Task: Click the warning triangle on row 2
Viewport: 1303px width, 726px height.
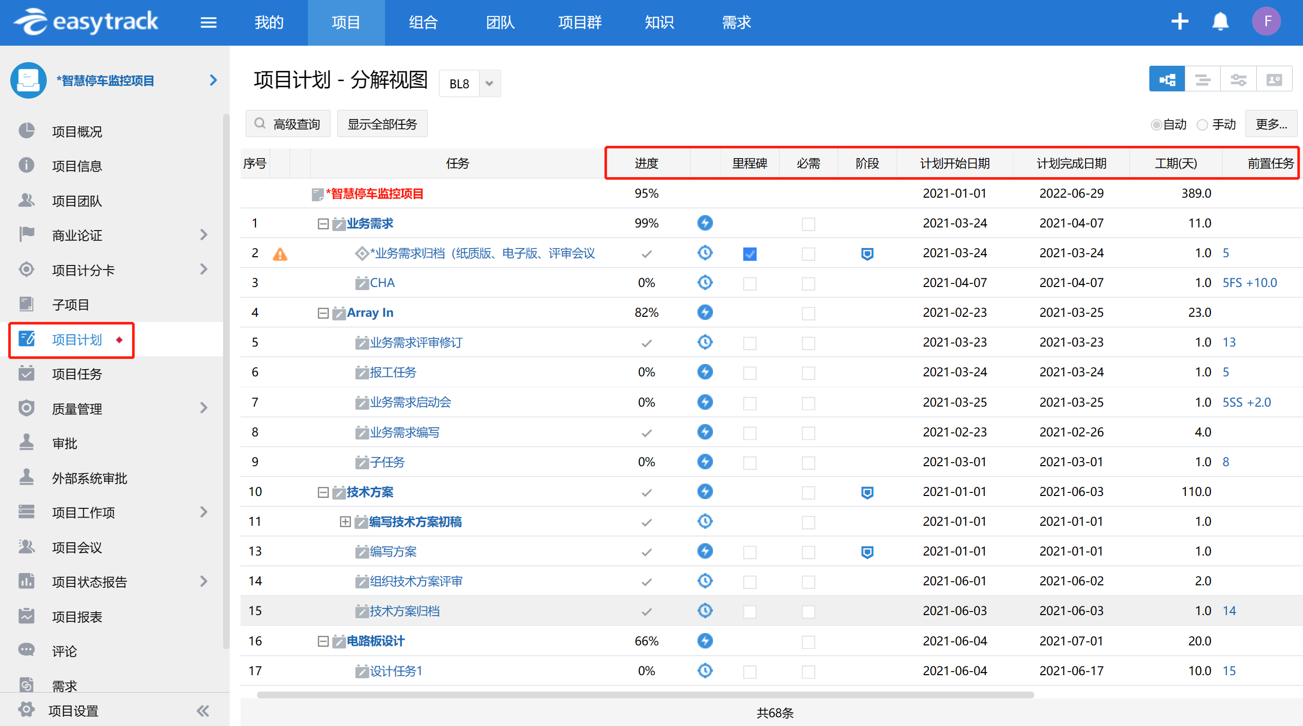Action: [x=280, y=254]
